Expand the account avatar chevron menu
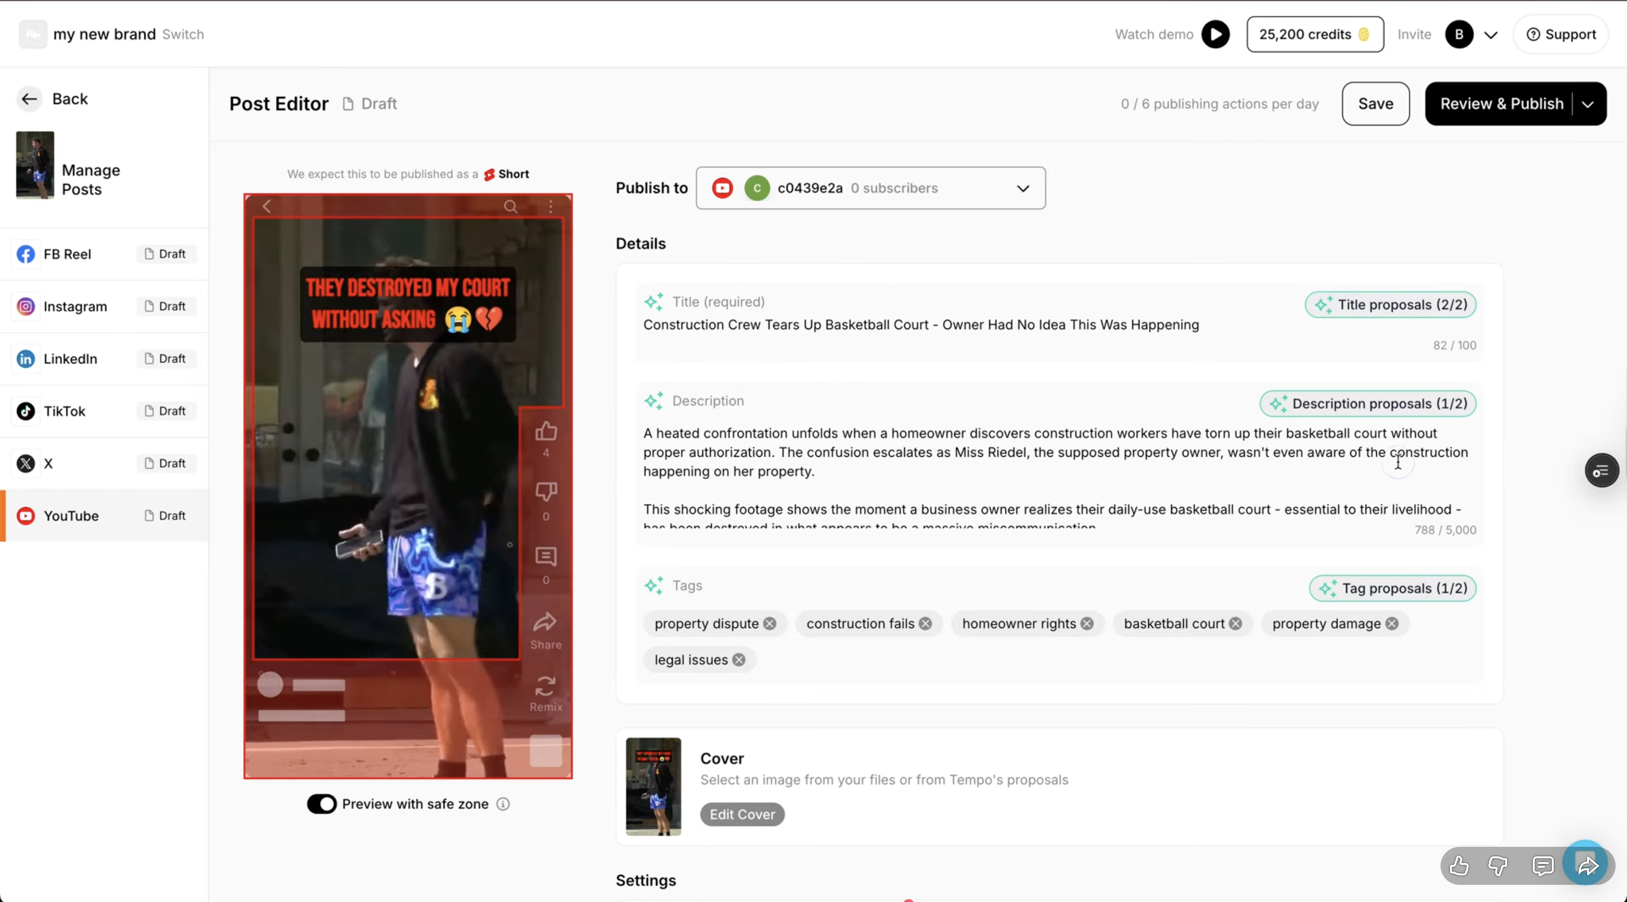 (x=1490, y=35)
